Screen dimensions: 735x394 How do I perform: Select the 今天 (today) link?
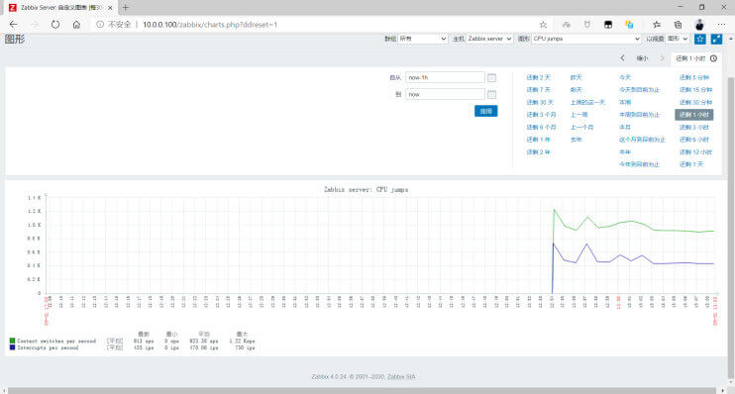(625, 77)
